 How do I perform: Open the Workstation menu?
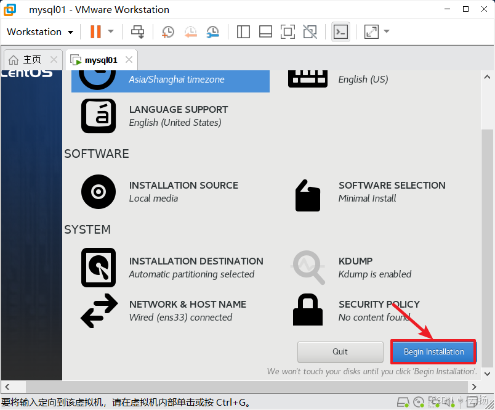point(40,31)
